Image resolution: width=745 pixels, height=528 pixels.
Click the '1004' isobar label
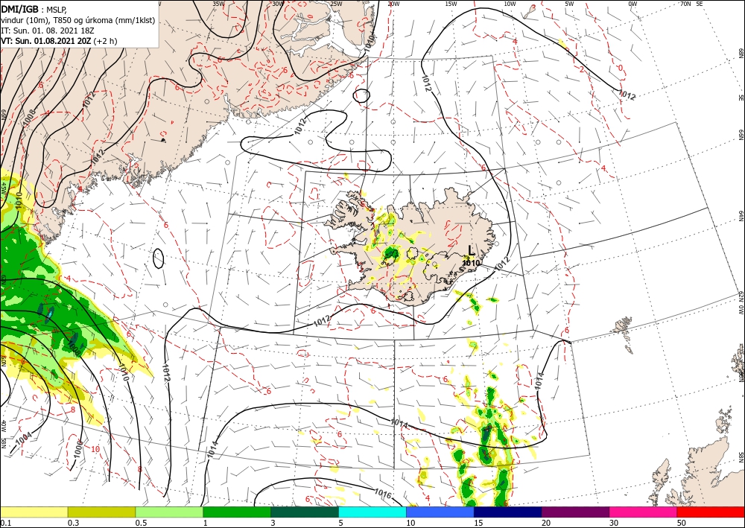point(23,439)
